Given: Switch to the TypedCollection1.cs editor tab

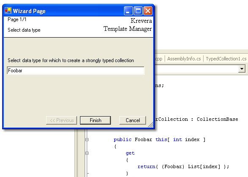Looking at the screenshot, I should click(226, 59).
